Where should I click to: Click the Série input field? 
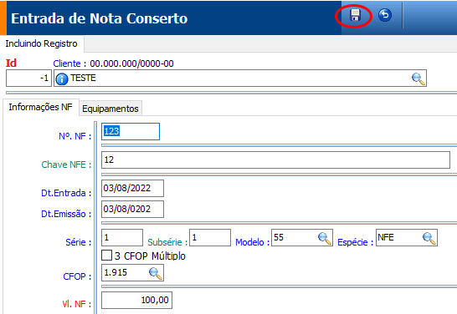point(122,237)
